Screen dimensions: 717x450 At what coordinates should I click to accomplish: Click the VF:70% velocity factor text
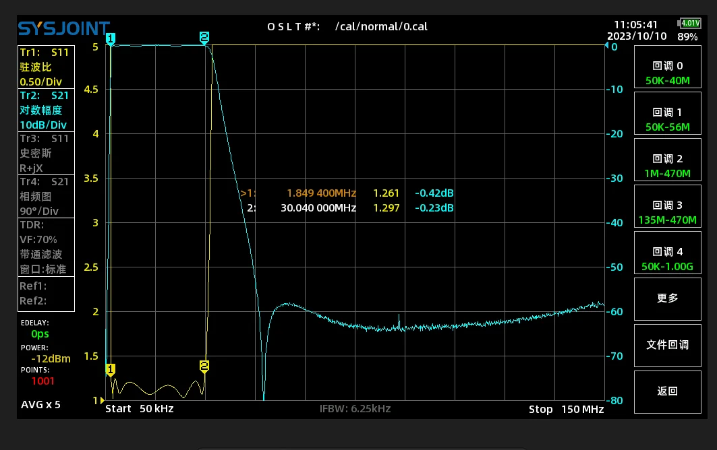[x=38, y=240]
